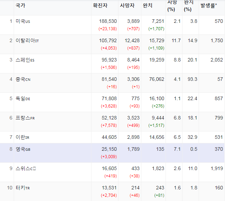225x201 pixels.
Task: Click the 중국 CN country name
Action: [23, 79]
